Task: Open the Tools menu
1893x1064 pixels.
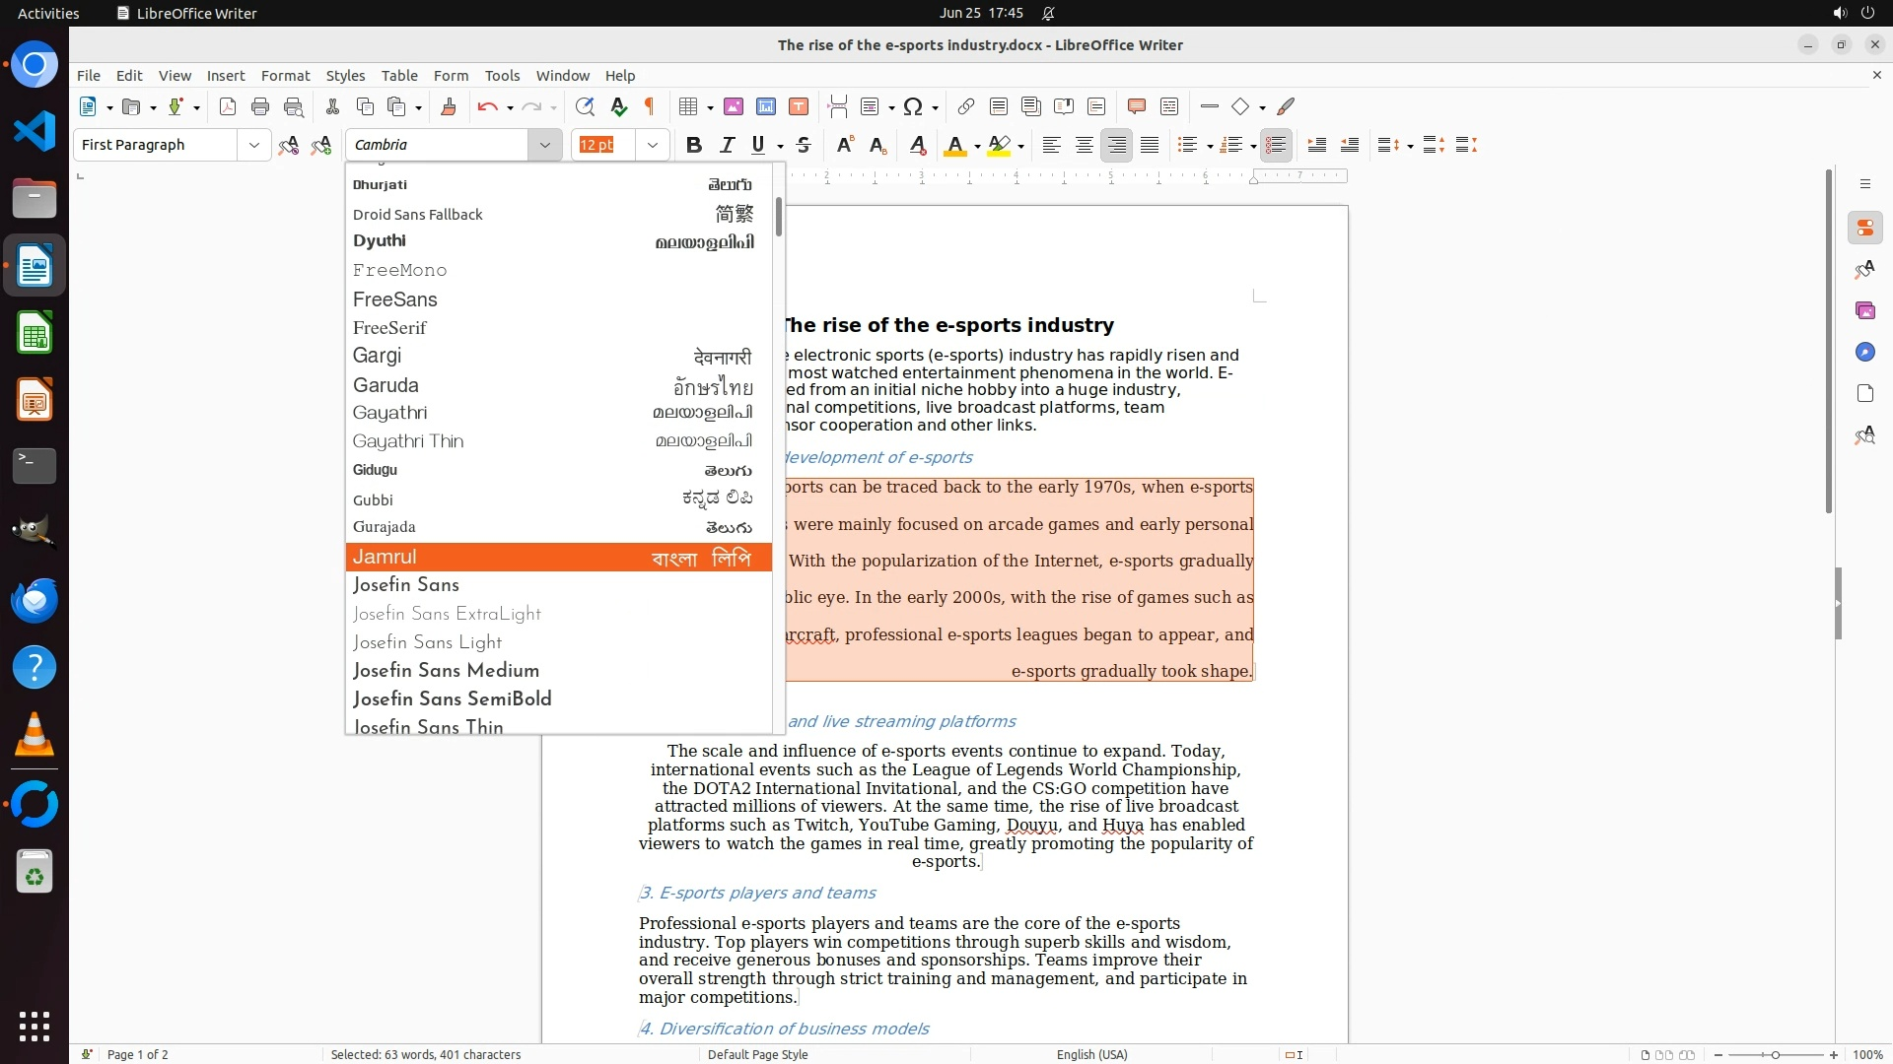Action: [502, 76]
